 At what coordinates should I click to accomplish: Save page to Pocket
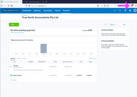click(105, 6)
